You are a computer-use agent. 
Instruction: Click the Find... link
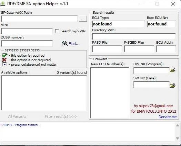pos(74,44)
